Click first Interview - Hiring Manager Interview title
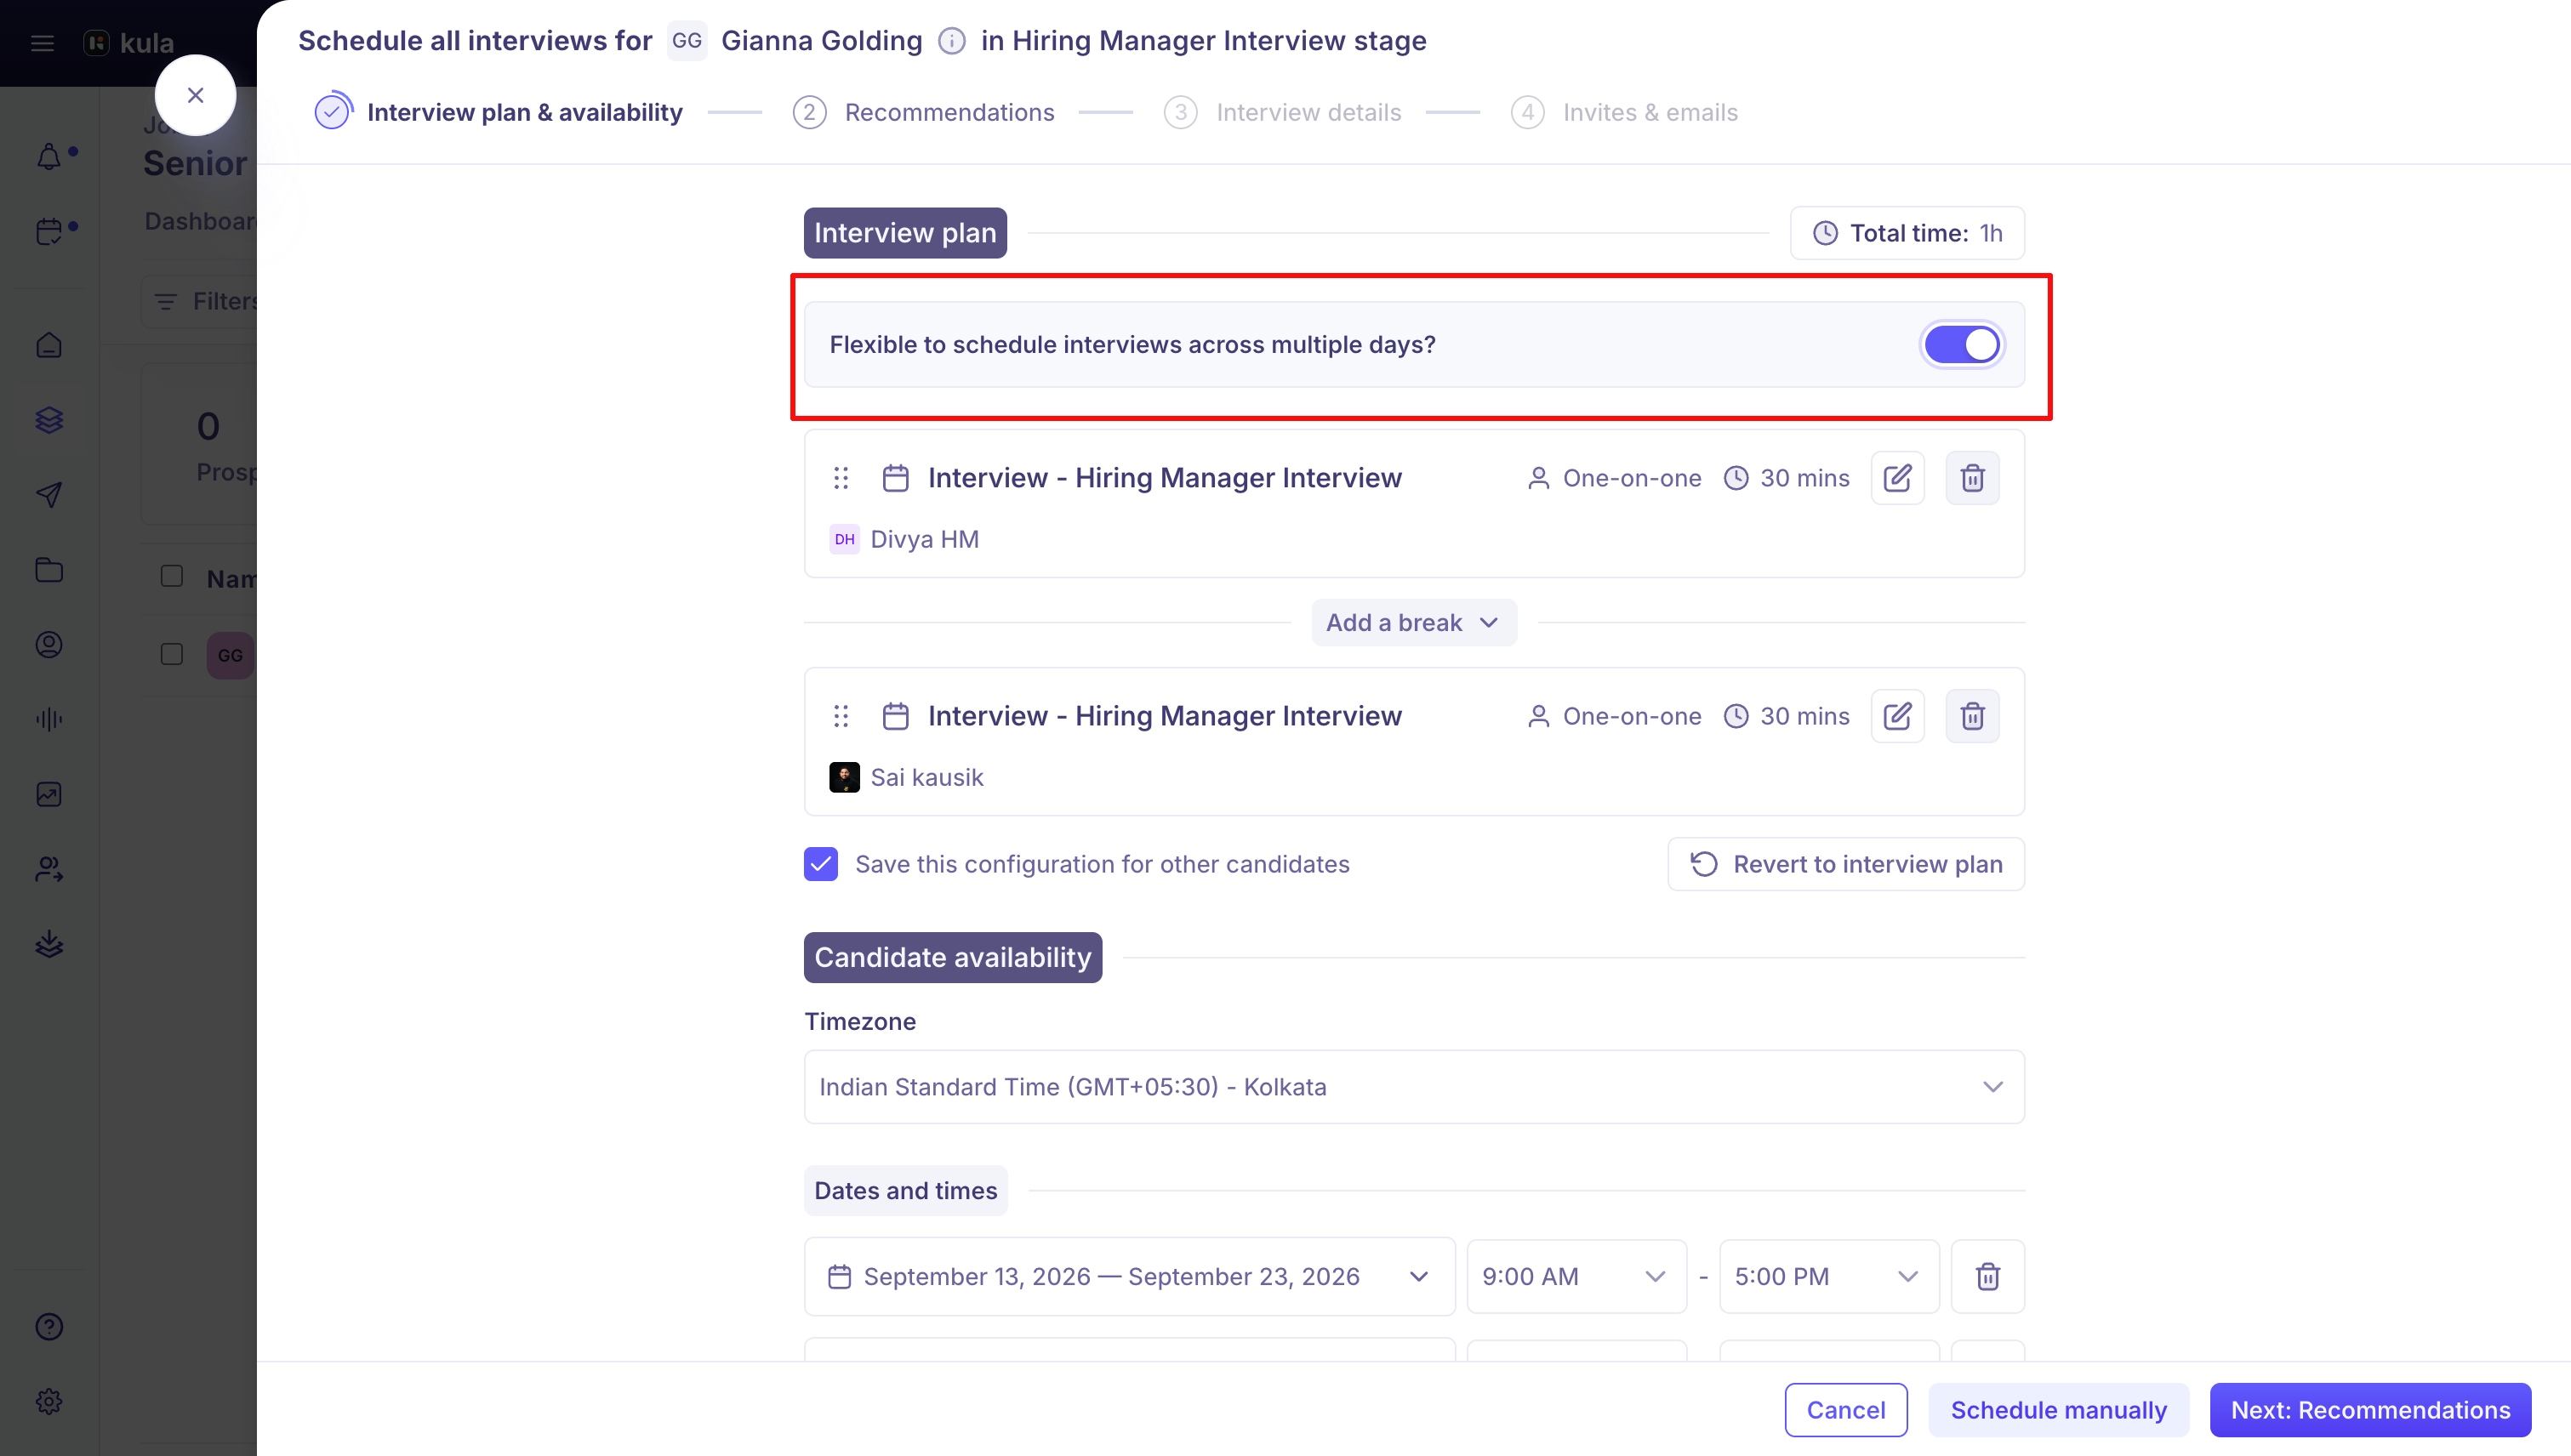 (x=1165, y=478)
